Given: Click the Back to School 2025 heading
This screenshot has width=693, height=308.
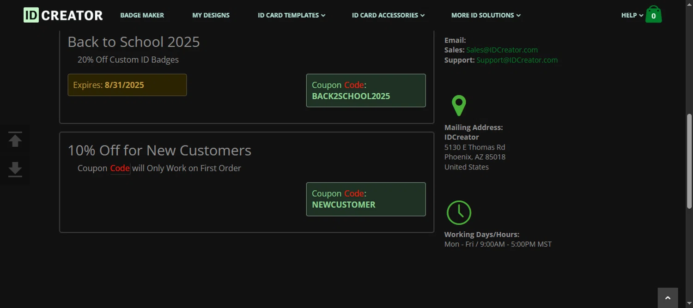Looking at the screenshot, I should point(134,42).
